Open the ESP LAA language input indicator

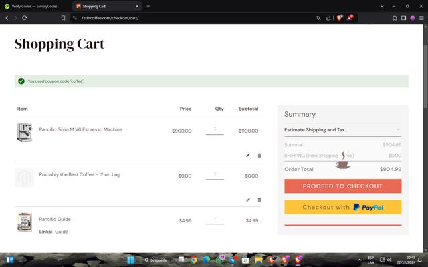tap(370, 260)
